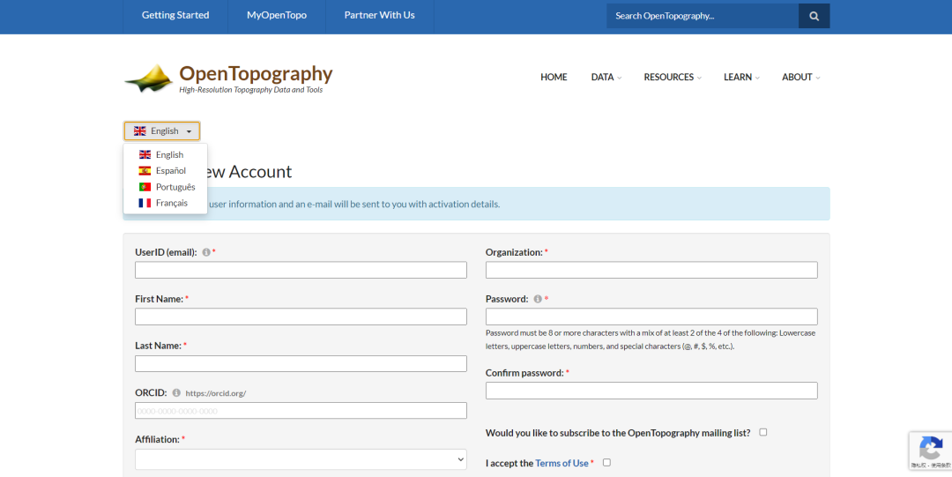Open Getting Started in top bar
The image size is (952, 477).
(175, 15)
